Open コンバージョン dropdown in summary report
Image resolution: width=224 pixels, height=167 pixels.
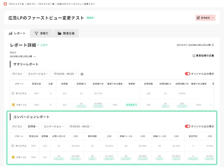coord(38,74)
